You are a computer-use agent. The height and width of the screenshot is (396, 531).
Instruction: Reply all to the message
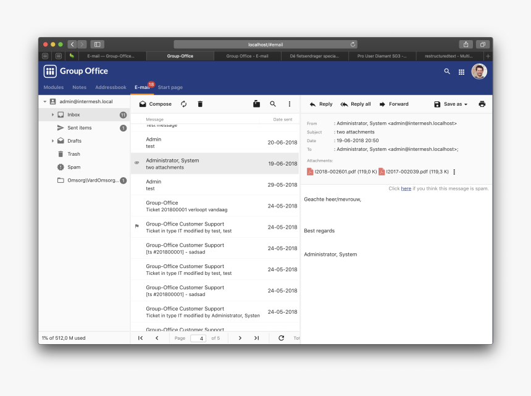coord(356,104)
